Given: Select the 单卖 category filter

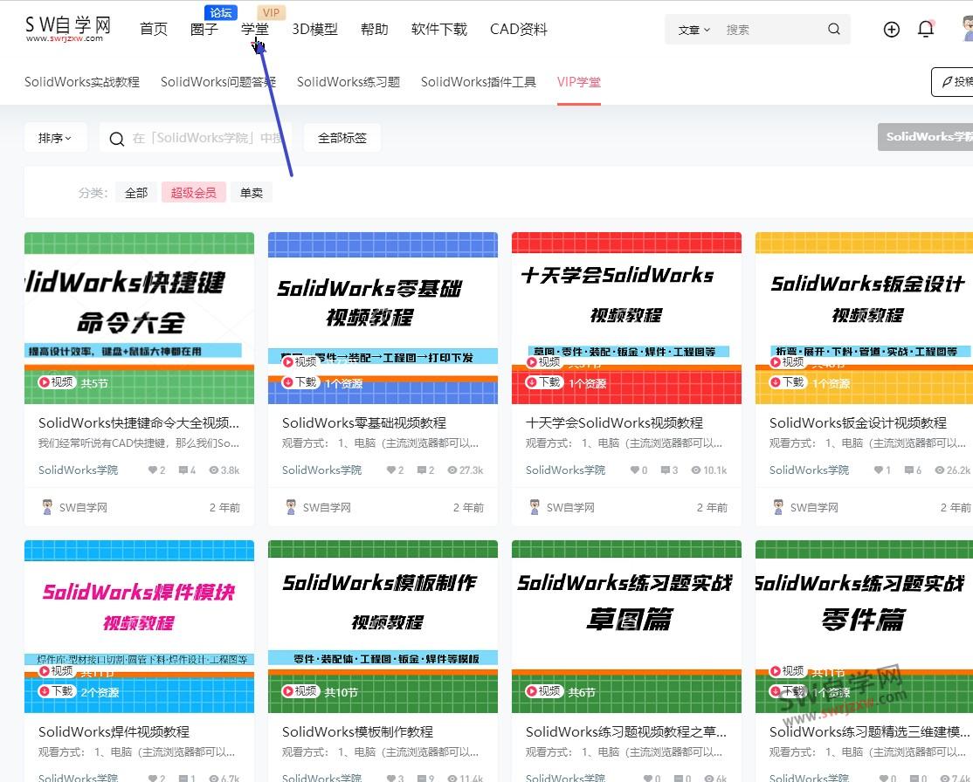Looking at the screenshot, I should [251, 192].
